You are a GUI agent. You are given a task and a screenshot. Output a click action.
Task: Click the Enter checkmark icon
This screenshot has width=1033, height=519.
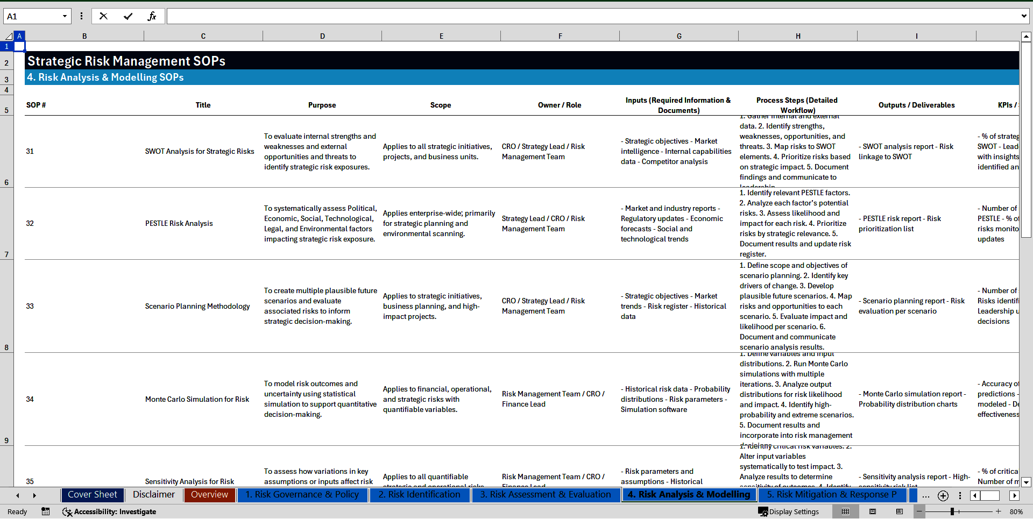click(128, 16)
